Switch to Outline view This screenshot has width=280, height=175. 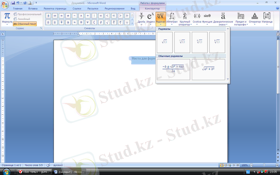(x=233, y=165)
